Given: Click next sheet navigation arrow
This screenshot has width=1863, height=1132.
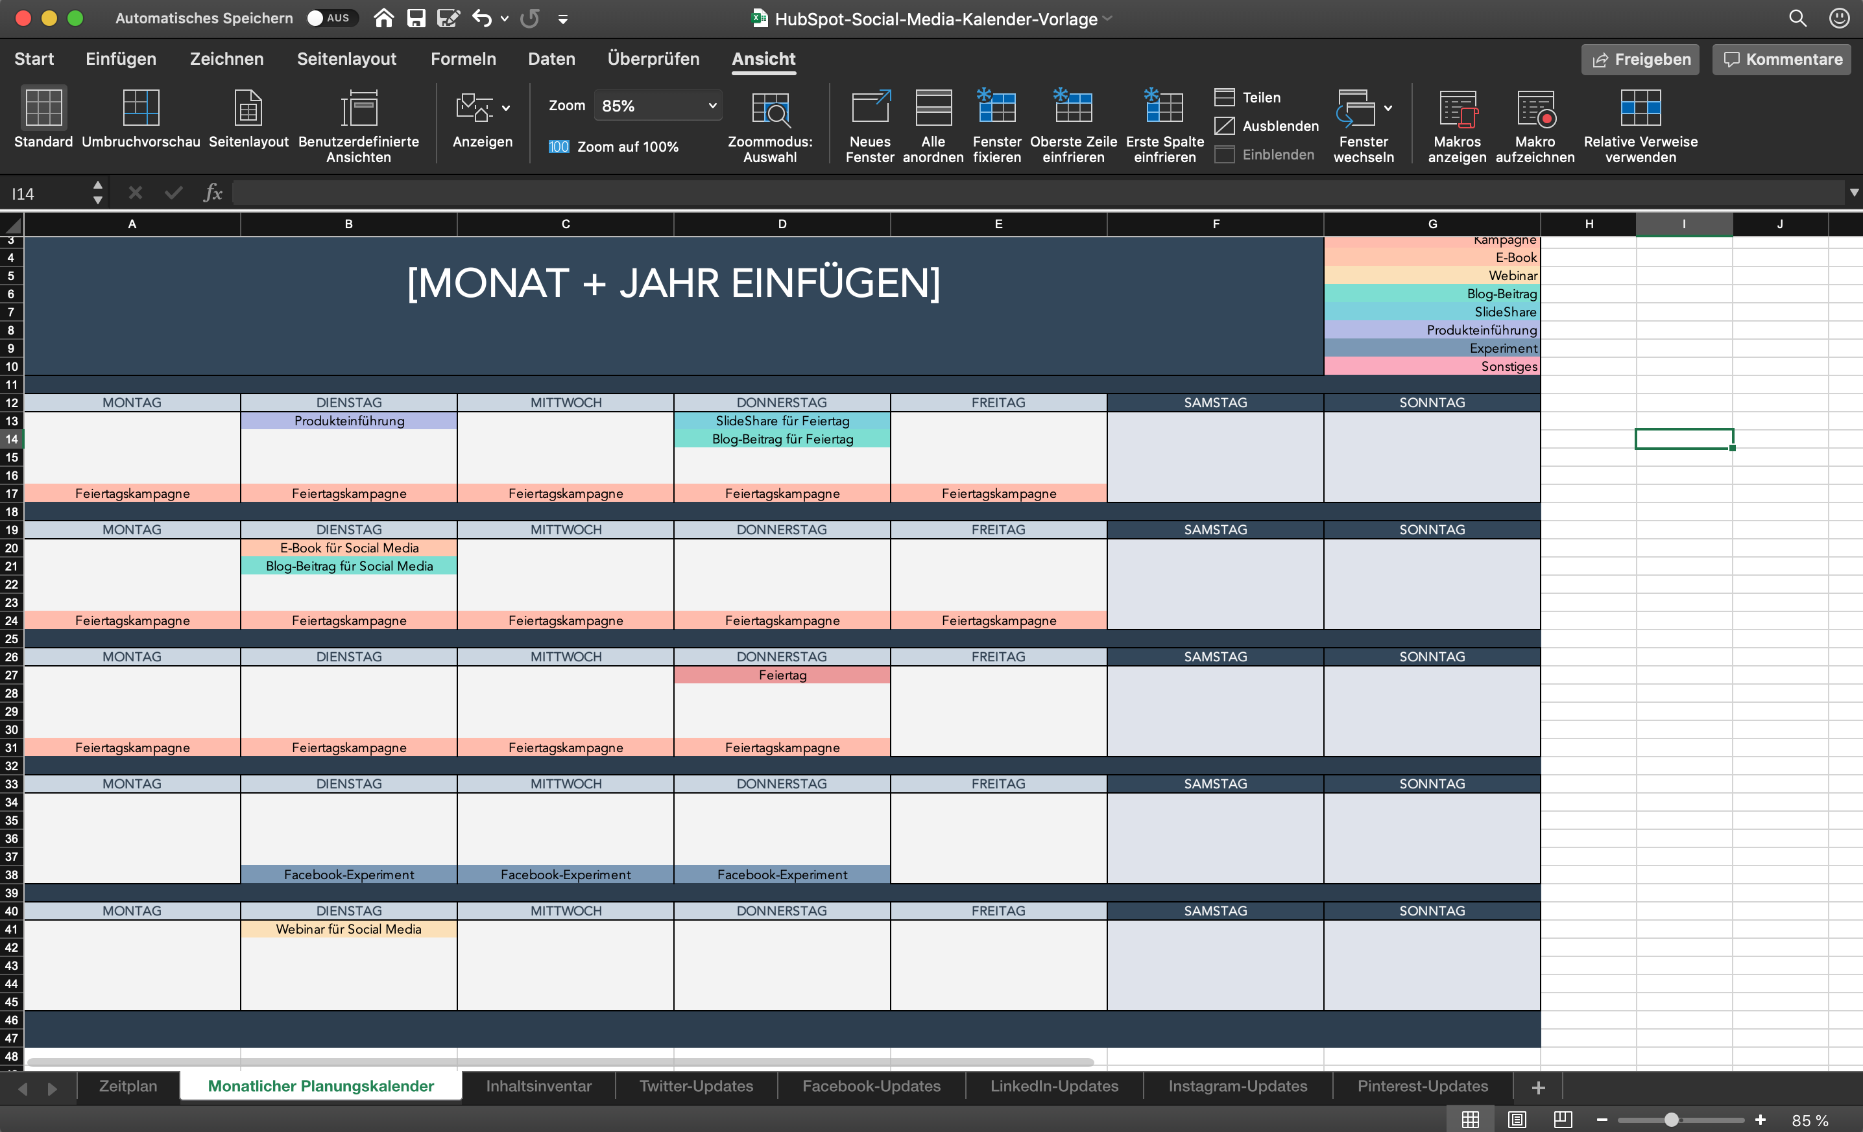Looking at the screenshot, I should coord(52,1088).
